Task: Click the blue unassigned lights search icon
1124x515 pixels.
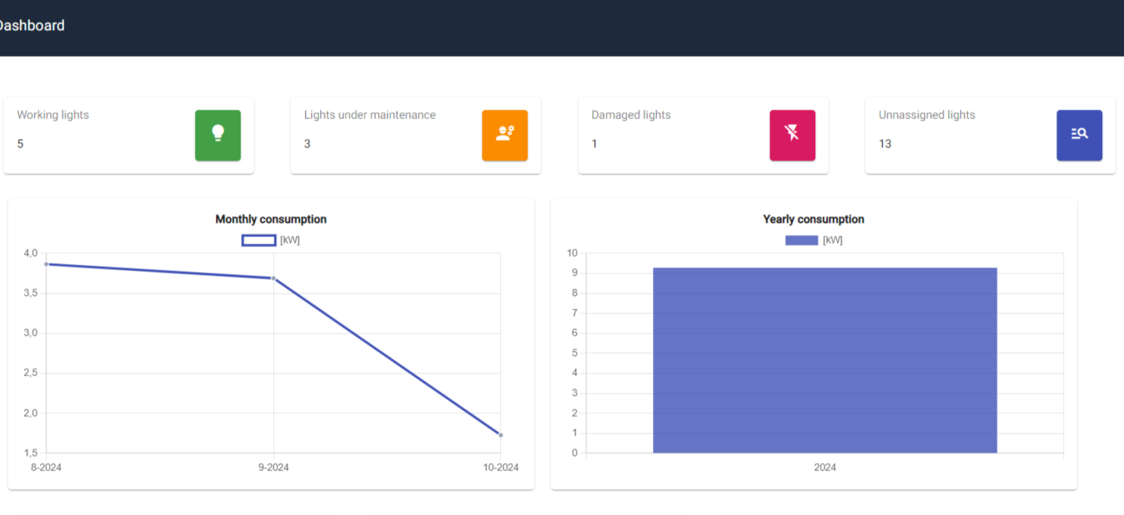Action: pyautogui.click(x=1079, y=135)
